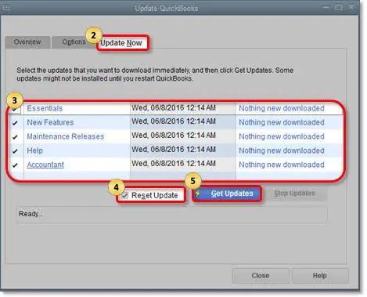Toggle the Accountant update checkmark
Viewport: 367px width, 297px height.
[15, 165]
